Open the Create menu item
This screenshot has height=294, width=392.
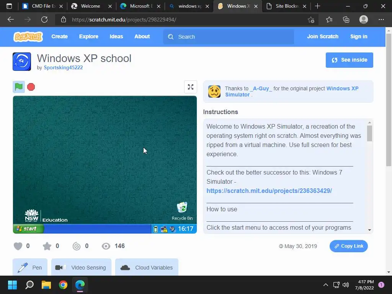(59, 36)
